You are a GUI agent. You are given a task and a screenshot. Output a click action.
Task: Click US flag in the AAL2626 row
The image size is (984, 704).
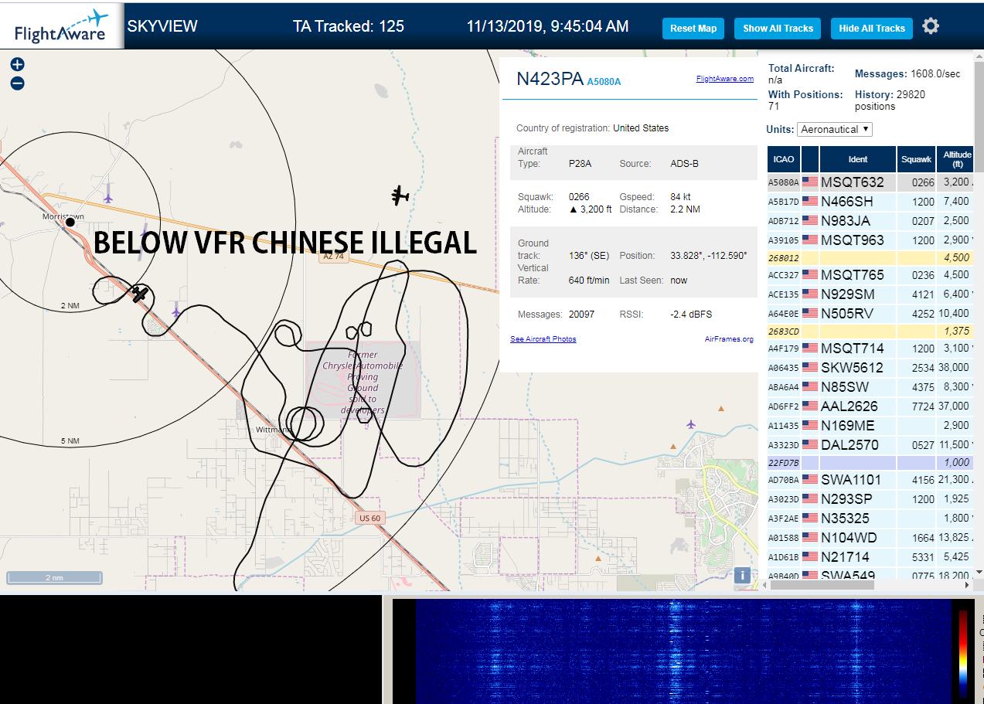pyautogui.click(x=810, y=406)
